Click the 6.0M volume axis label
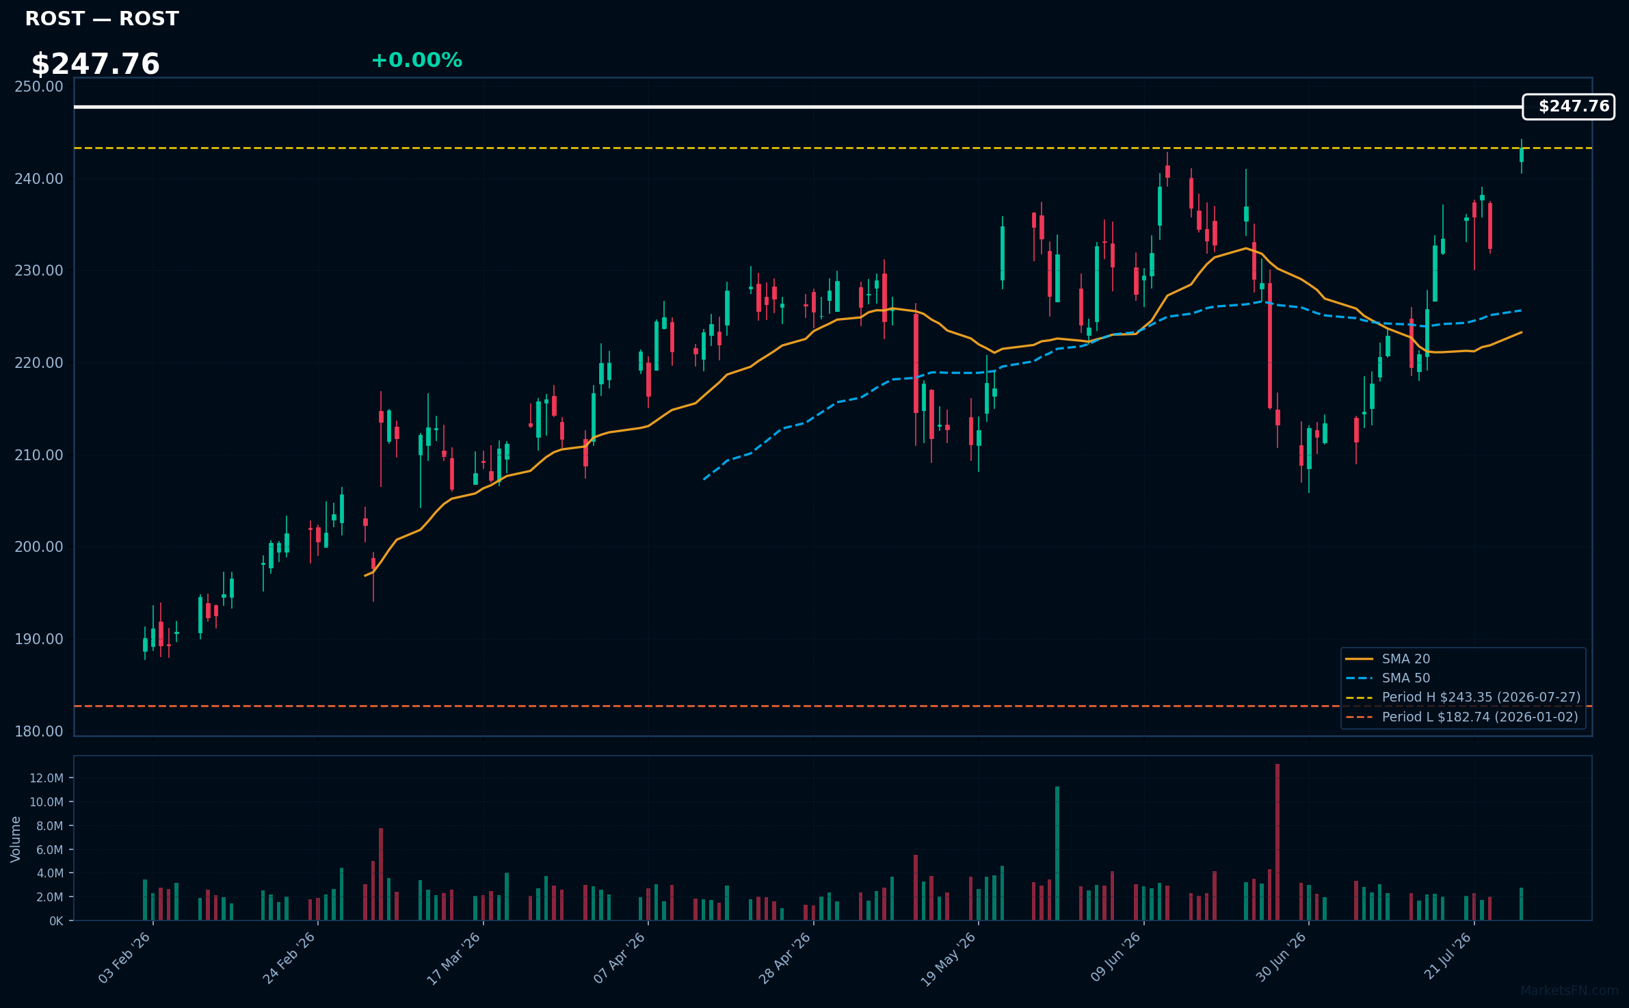This screenshot has width=1629, height=1008. [50, 850]
